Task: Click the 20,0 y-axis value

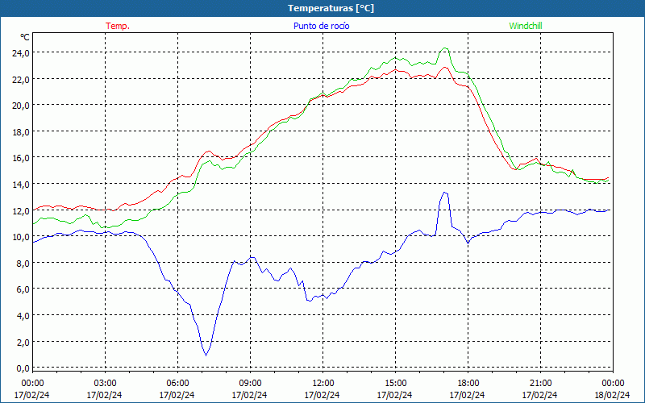Action: (20, 106)
